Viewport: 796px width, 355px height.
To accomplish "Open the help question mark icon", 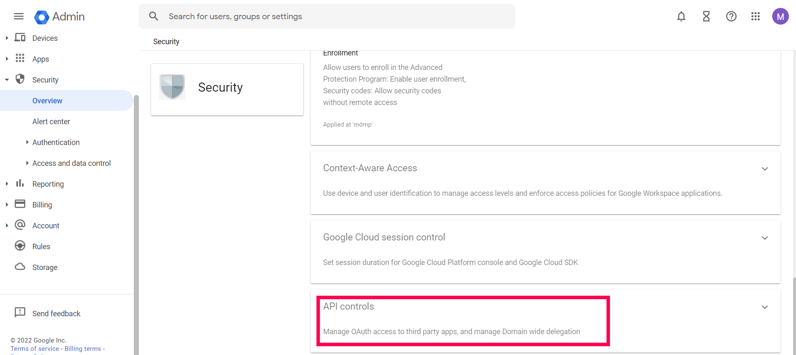I will click(731, 16).
